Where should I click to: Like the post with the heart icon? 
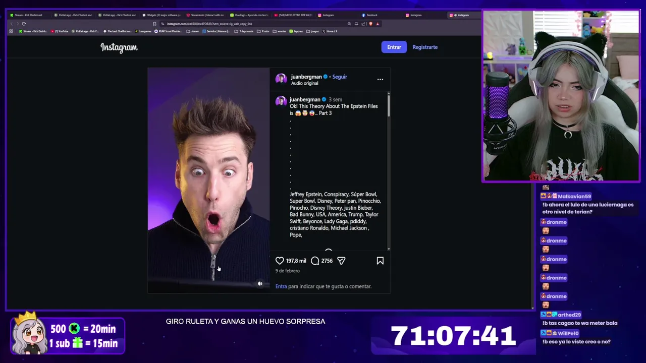[280, 261]
